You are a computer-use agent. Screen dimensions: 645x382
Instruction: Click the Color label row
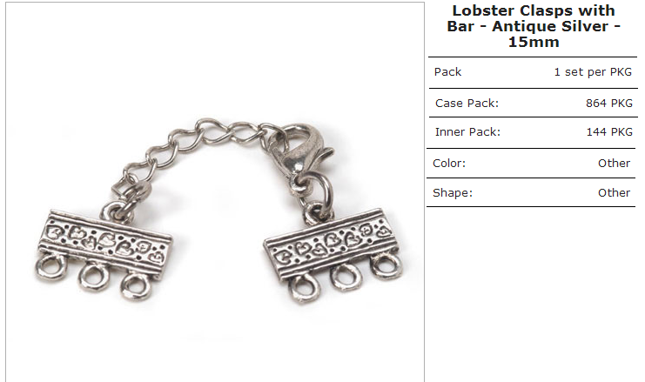[x=531, y=164]
